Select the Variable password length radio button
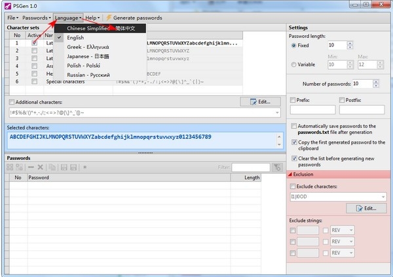The height and width of the screenshot is (277, 393). coord(293,64)
